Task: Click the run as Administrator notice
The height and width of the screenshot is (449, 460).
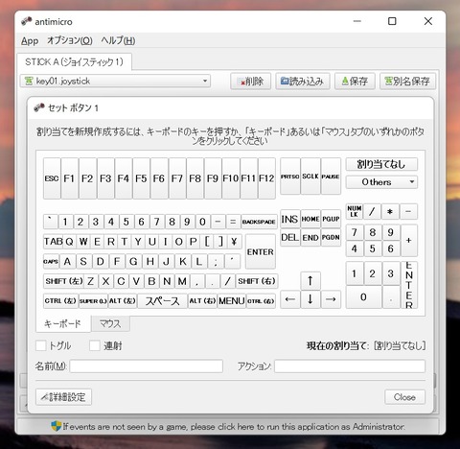Action: click(228, 427)
